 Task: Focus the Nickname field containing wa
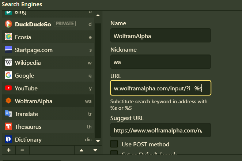(x=160, y=62)
